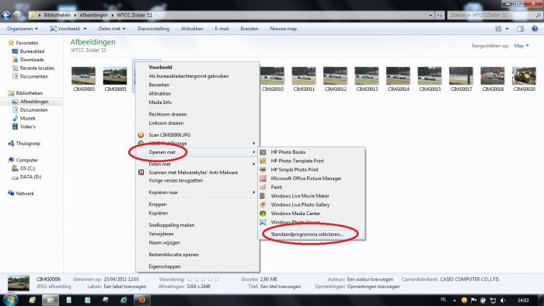Click Een auteur toevoegen field
The height and width of the screenshot is (306, 544).
tap(370, 279)
